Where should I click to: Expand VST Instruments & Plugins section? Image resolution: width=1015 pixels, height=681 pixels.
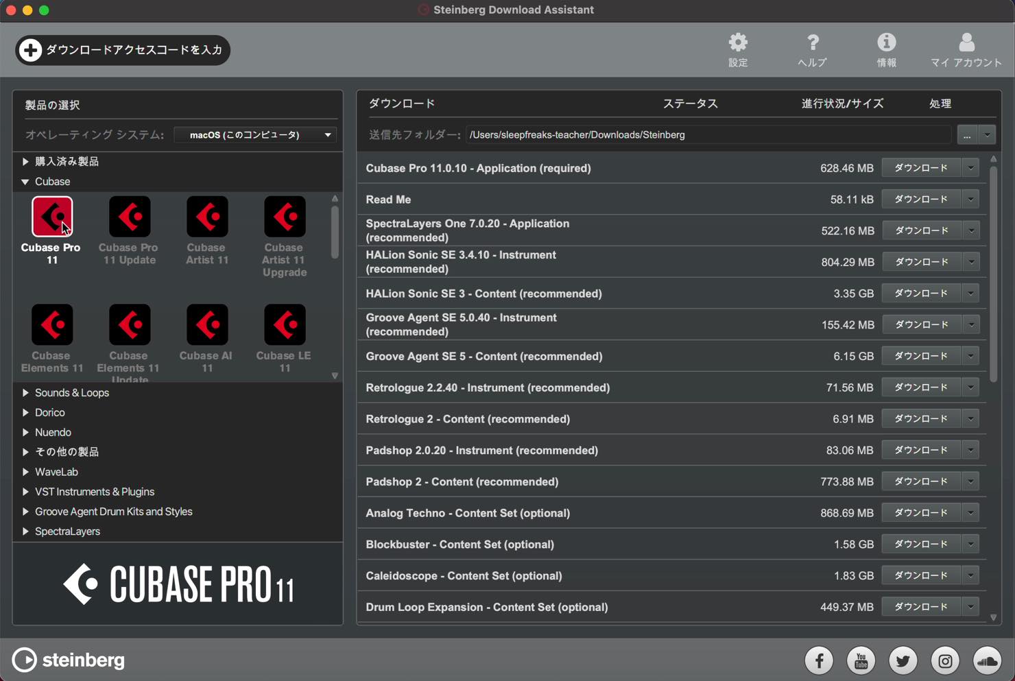25,492
